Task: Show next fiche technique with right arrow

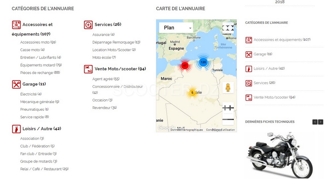Action: click(320, 122)
